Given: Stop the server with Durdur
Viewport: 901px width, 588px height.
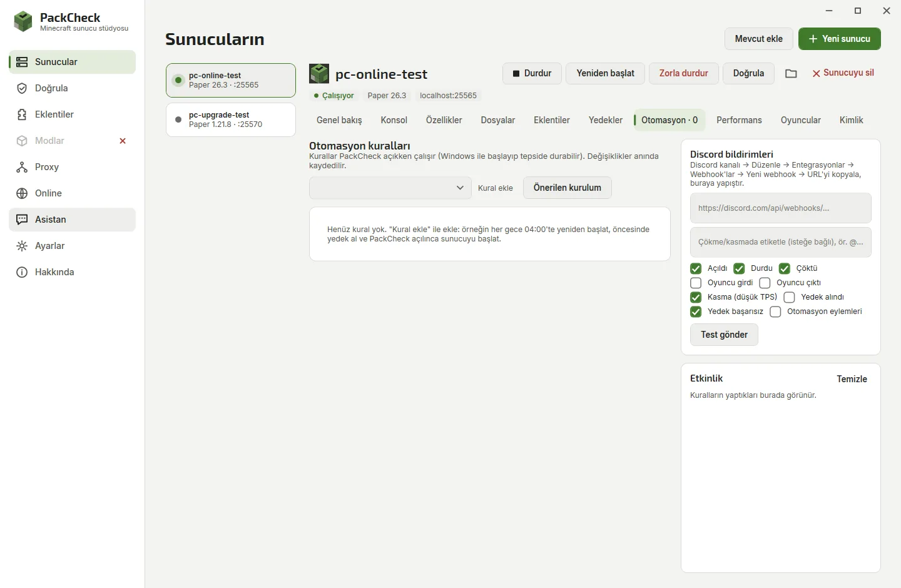Looking at the screenshot, I should point(532,73).
